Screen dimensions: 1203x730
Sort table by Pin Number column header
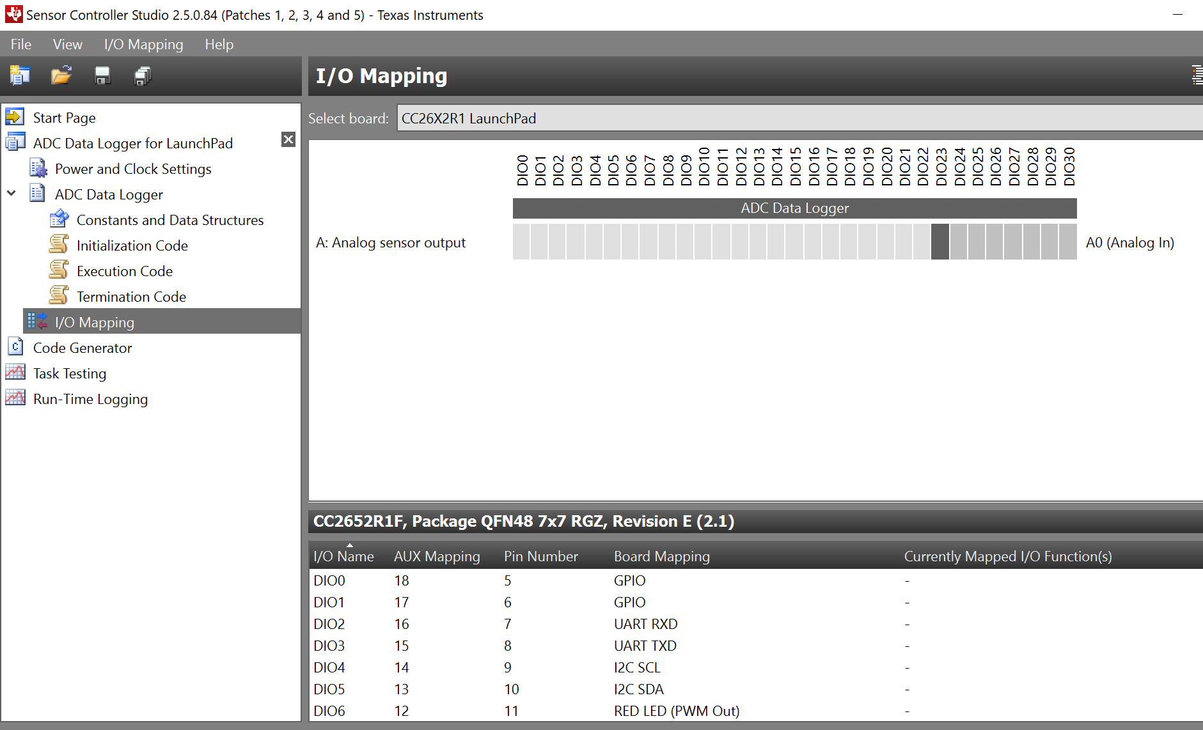[x=541, y=556]
